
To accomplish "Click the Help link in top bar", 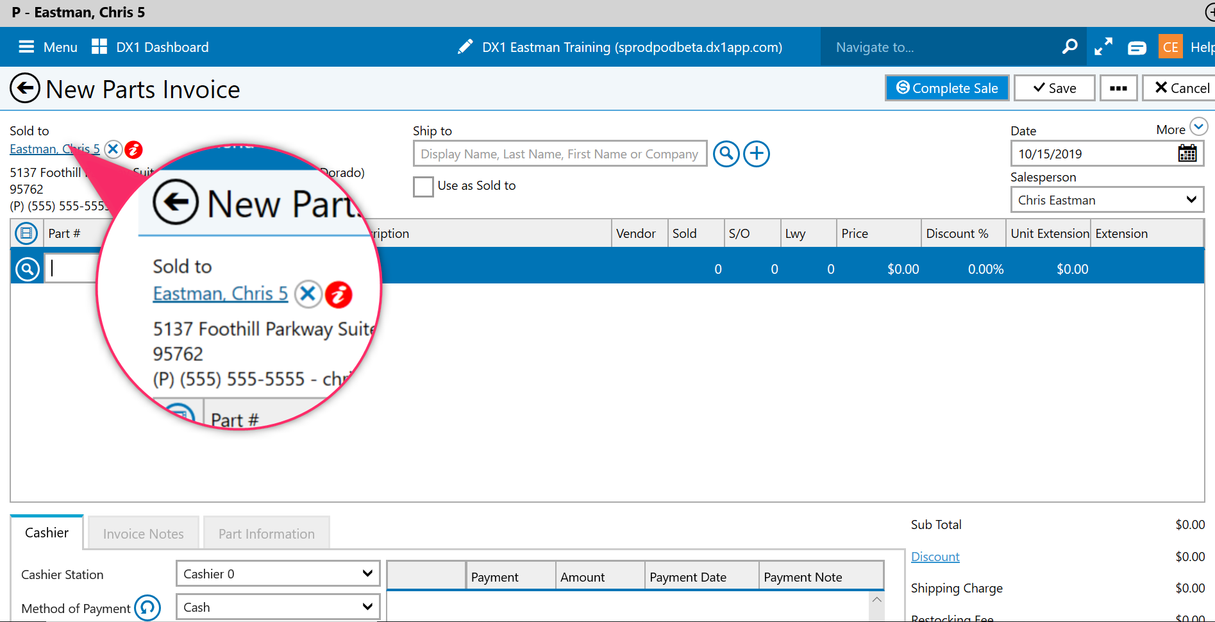I will coord(1202,47).
